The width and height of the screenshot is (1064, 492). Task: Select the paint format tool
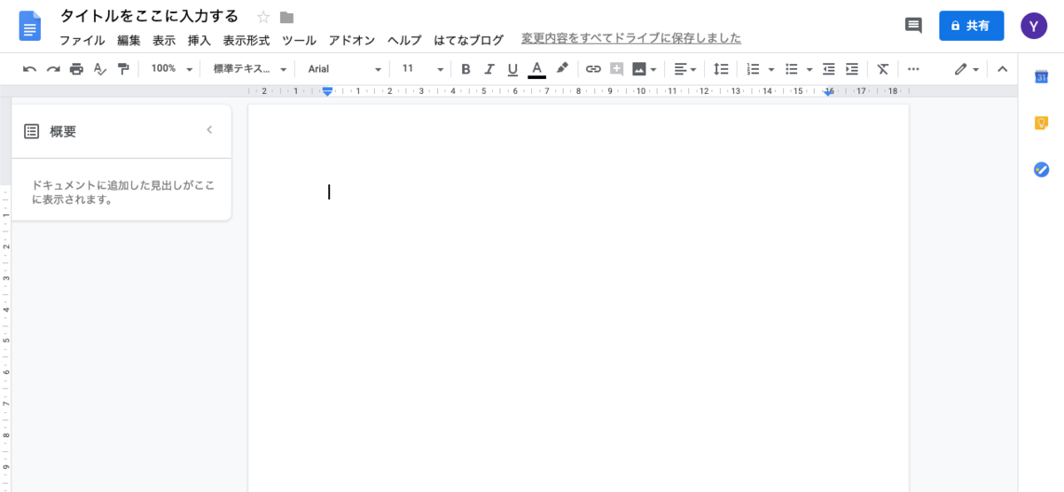123,69
